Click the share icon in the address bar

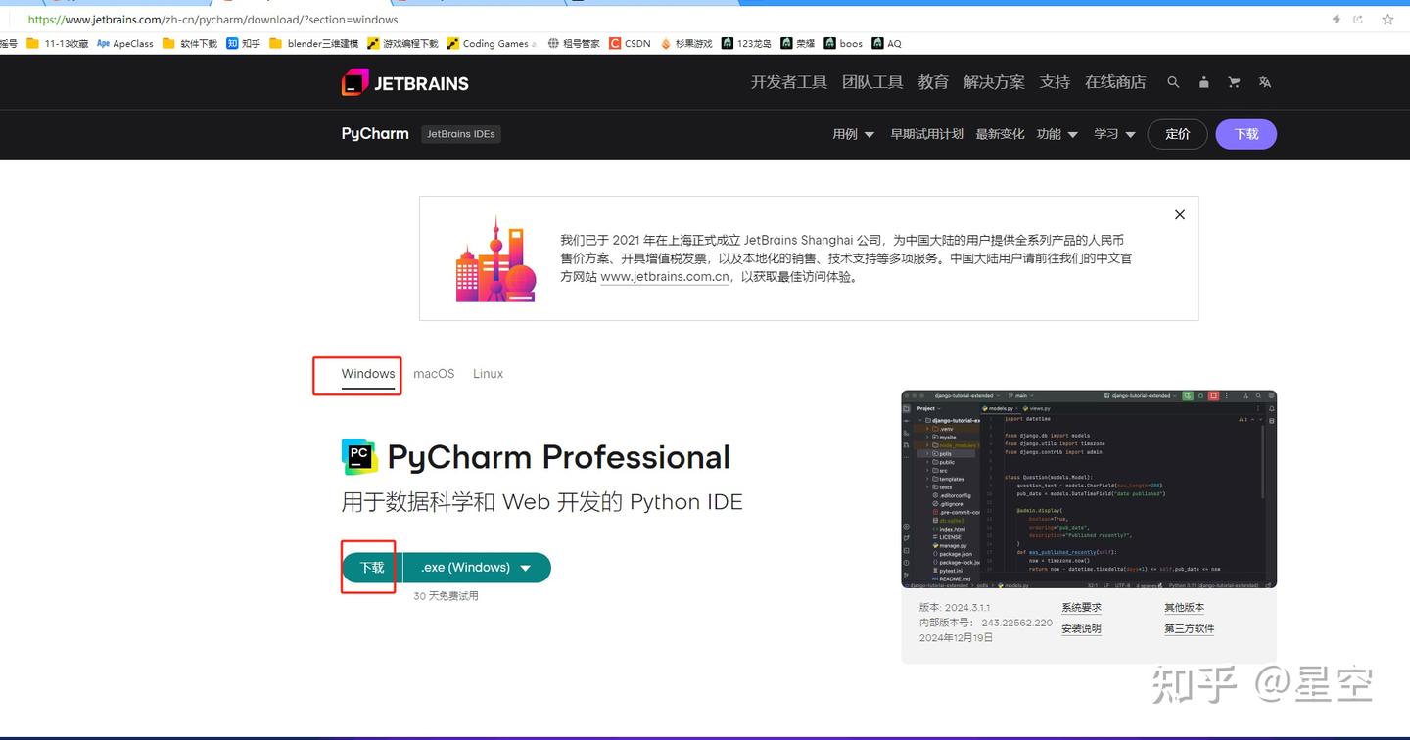click(x=1358, y=19)
